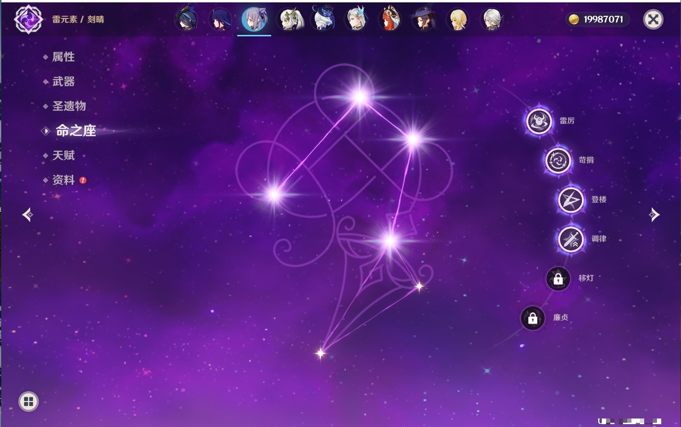This screenshot has width=681, height=427.
Task: Click the 调律 label text
Action: coord(599,239)
